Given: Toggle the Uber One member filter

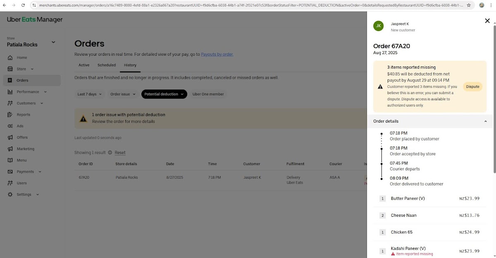Looking at the screenshot, I should point(208,94).
